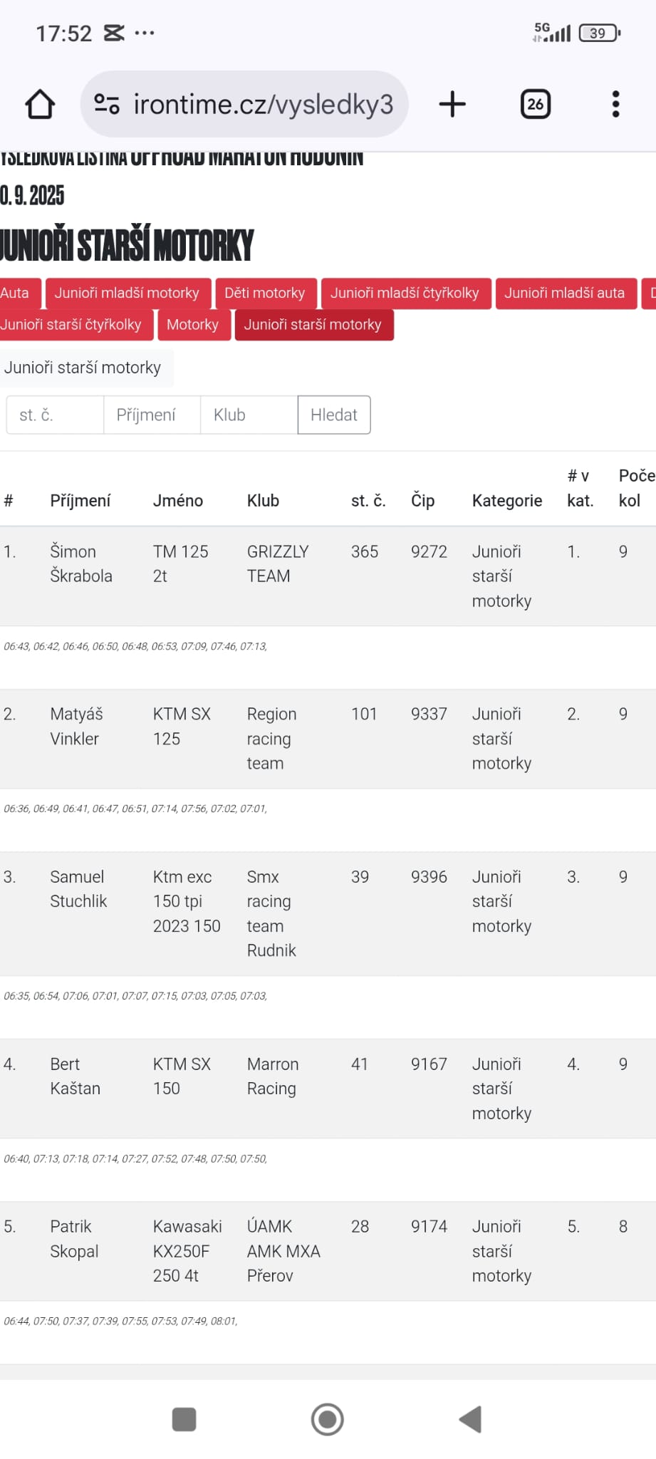
Task: Focus the st. č. start number field
Action: (x=55, y=415)
